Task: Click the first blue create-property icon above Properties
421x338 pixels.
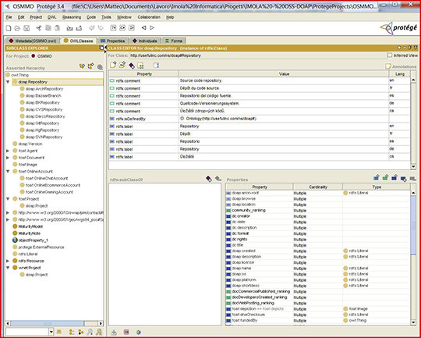Action: pyautogui.click(x=377, y=178)
